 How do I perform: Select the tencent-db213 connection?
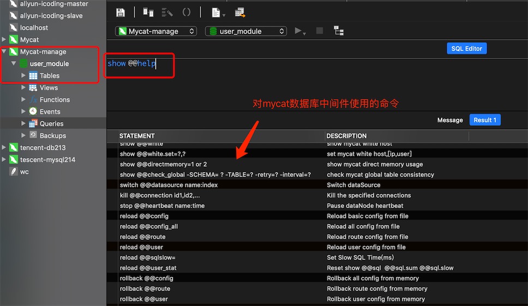click(43, 148)
